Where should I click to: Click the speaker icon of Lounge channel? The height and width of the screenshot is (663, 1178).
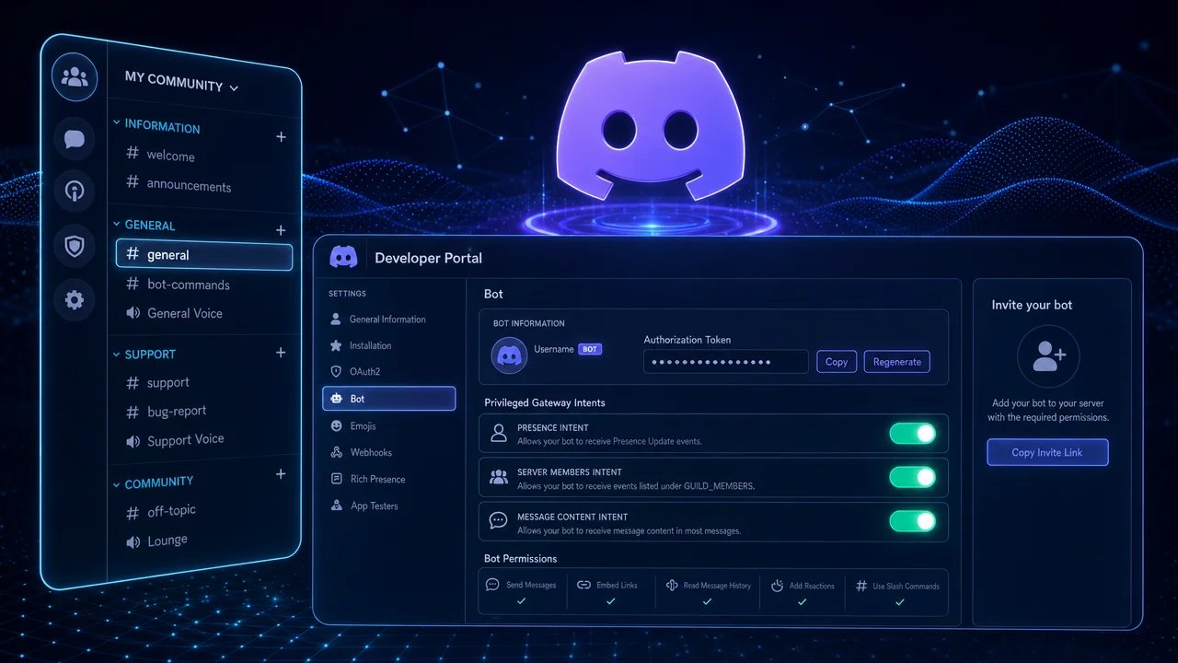pyautogui.click(x=133, y=542)
